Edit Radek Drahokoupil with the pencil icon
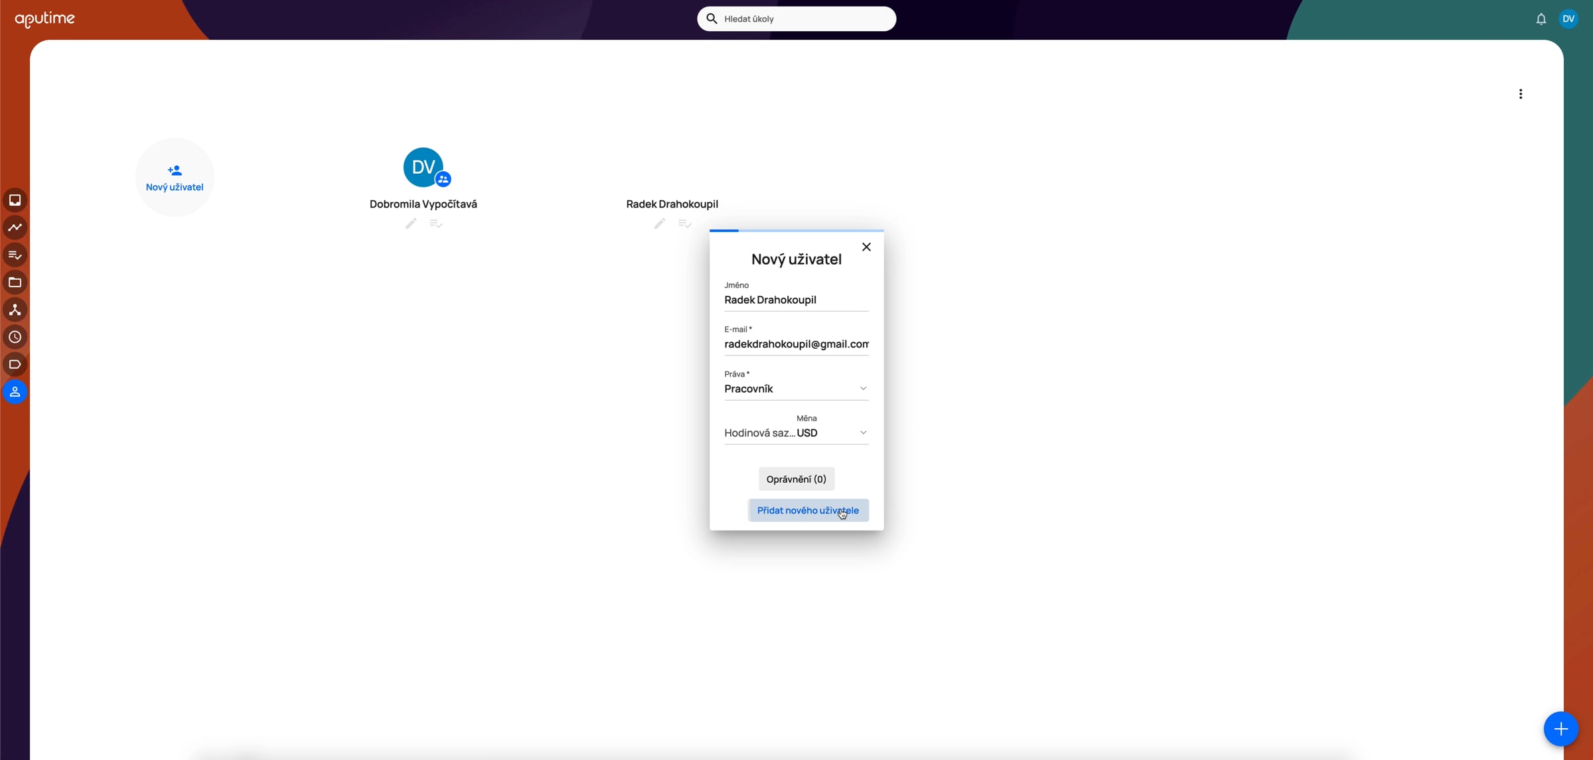 coord(659,223)
